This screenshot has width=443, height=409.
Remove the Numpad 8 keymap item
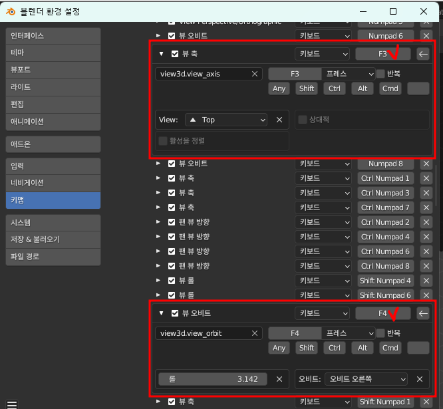click(x=426, y=164)
